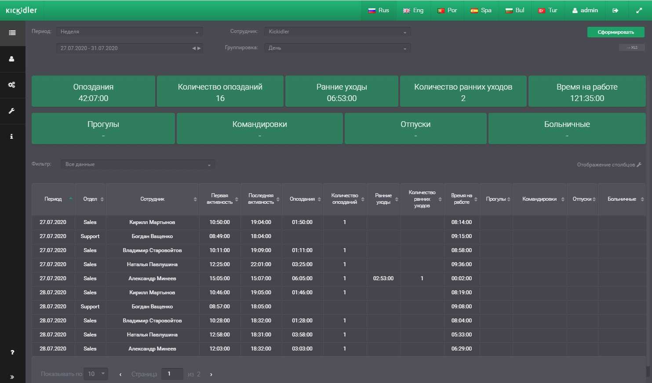Open the Период dropdown showing Неделя
Screen dimensions: 652x383
click(x=129, y=32)
